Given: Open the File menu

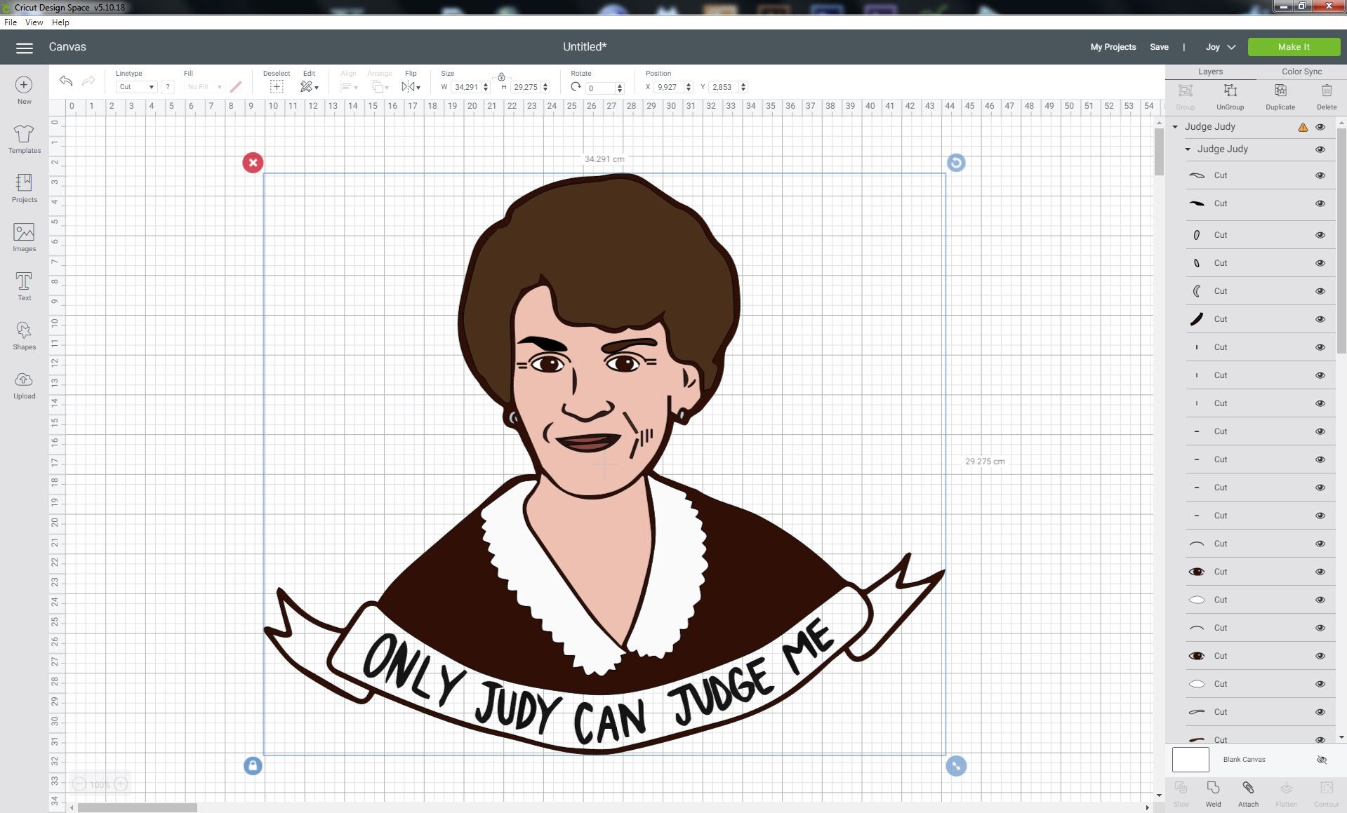Looking at the screenshot, I should [x=11, y=22].
